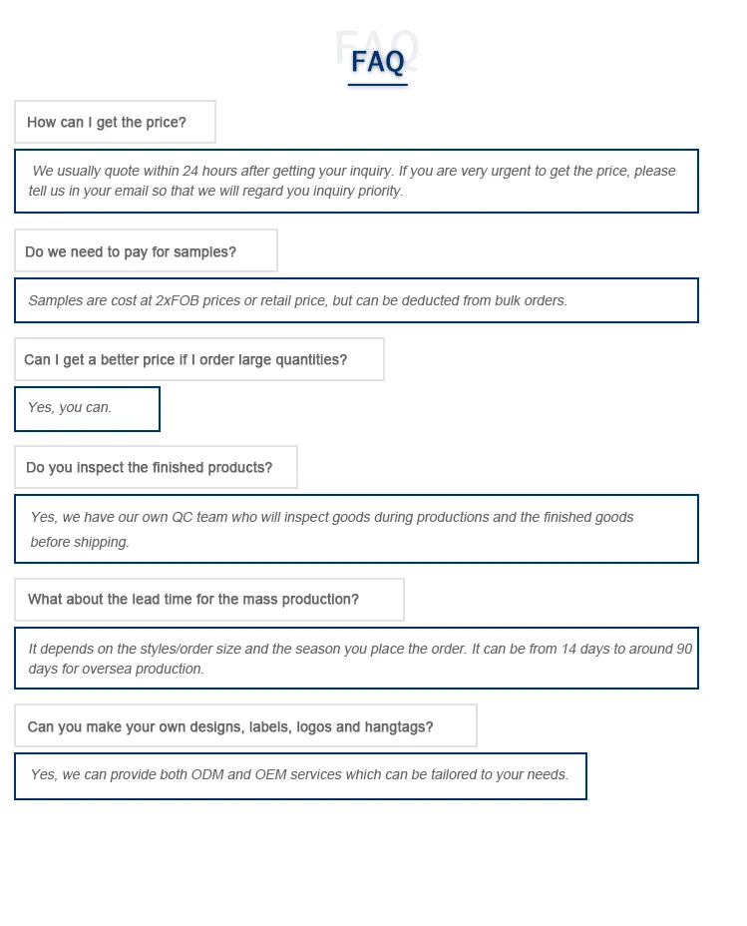Click the "before shipping." text line
Image resolution: width=747 pixels, height=926 pixels.
(80, 542)
